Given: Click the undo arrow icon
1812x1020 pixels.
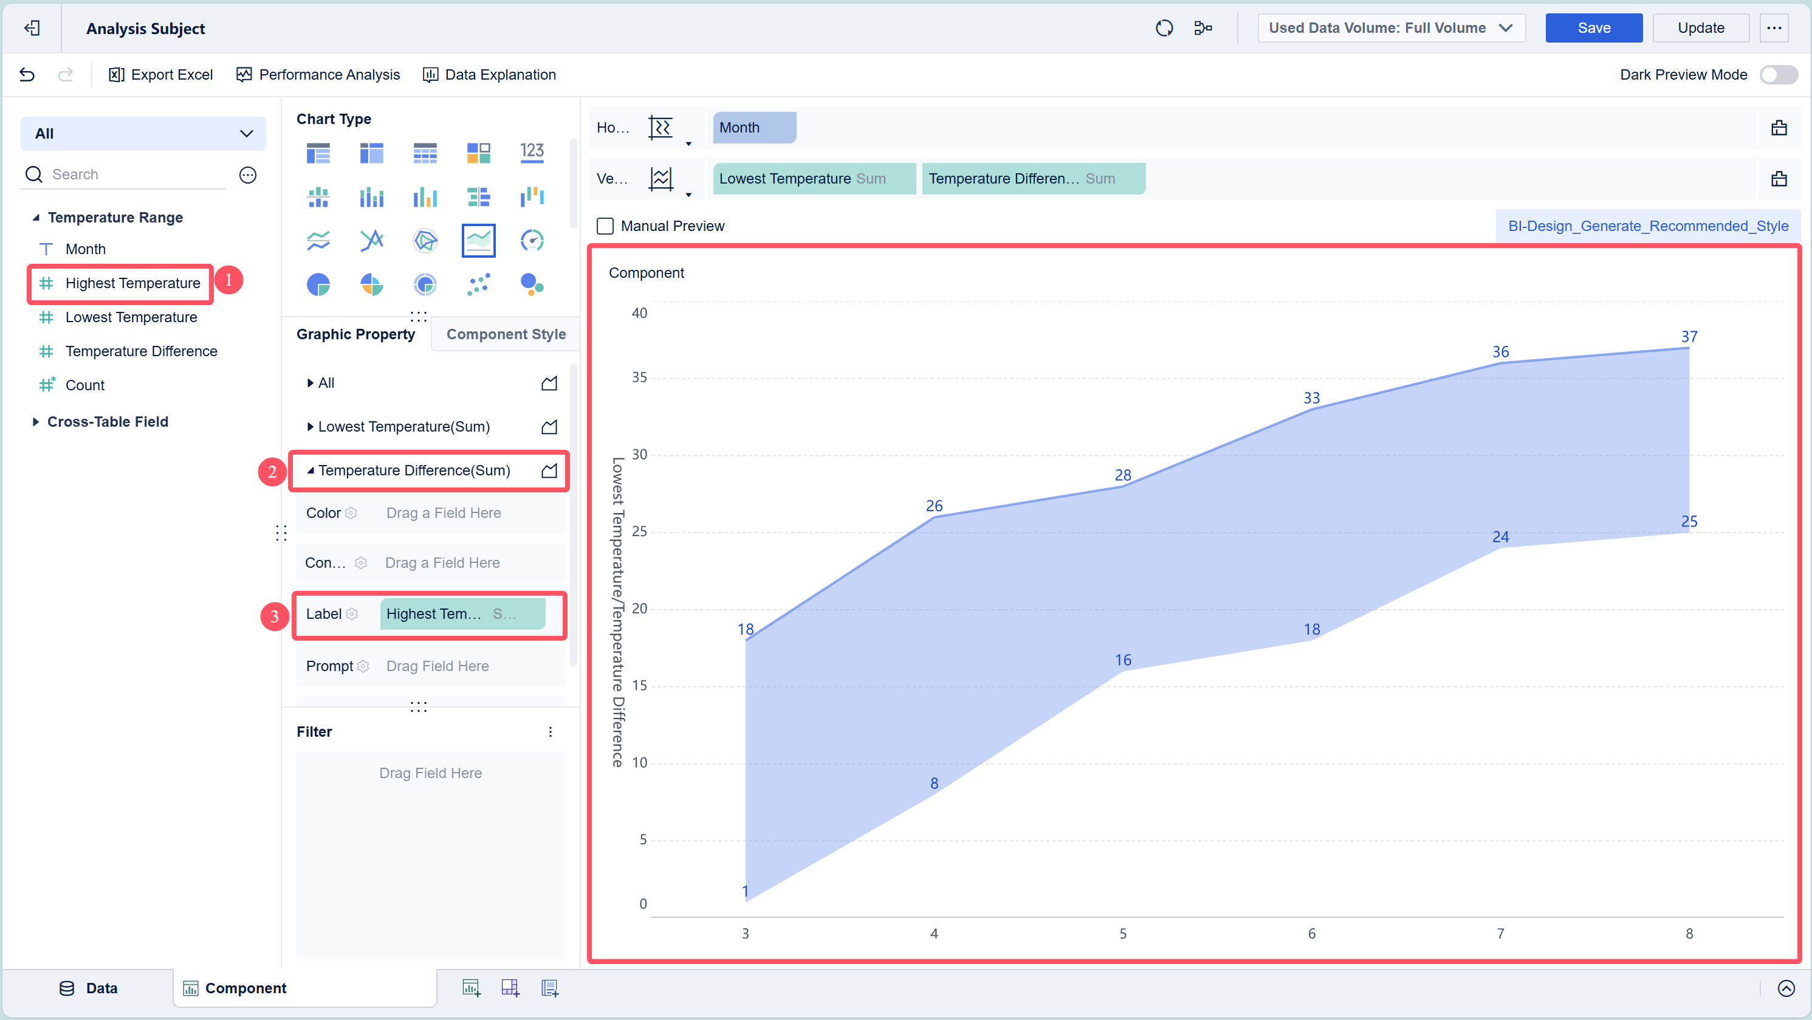Looking at the screenshot, I should (x=27, y=75).
